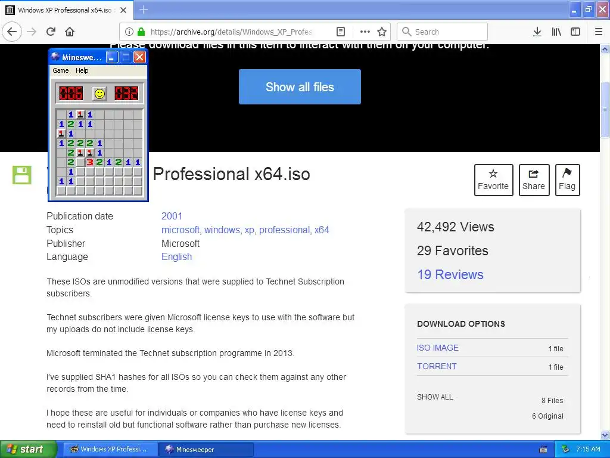The width and height of the screenshot is (610, 458).
Task: Go to the browser Home page icon
Action: (x=70, y=32)
